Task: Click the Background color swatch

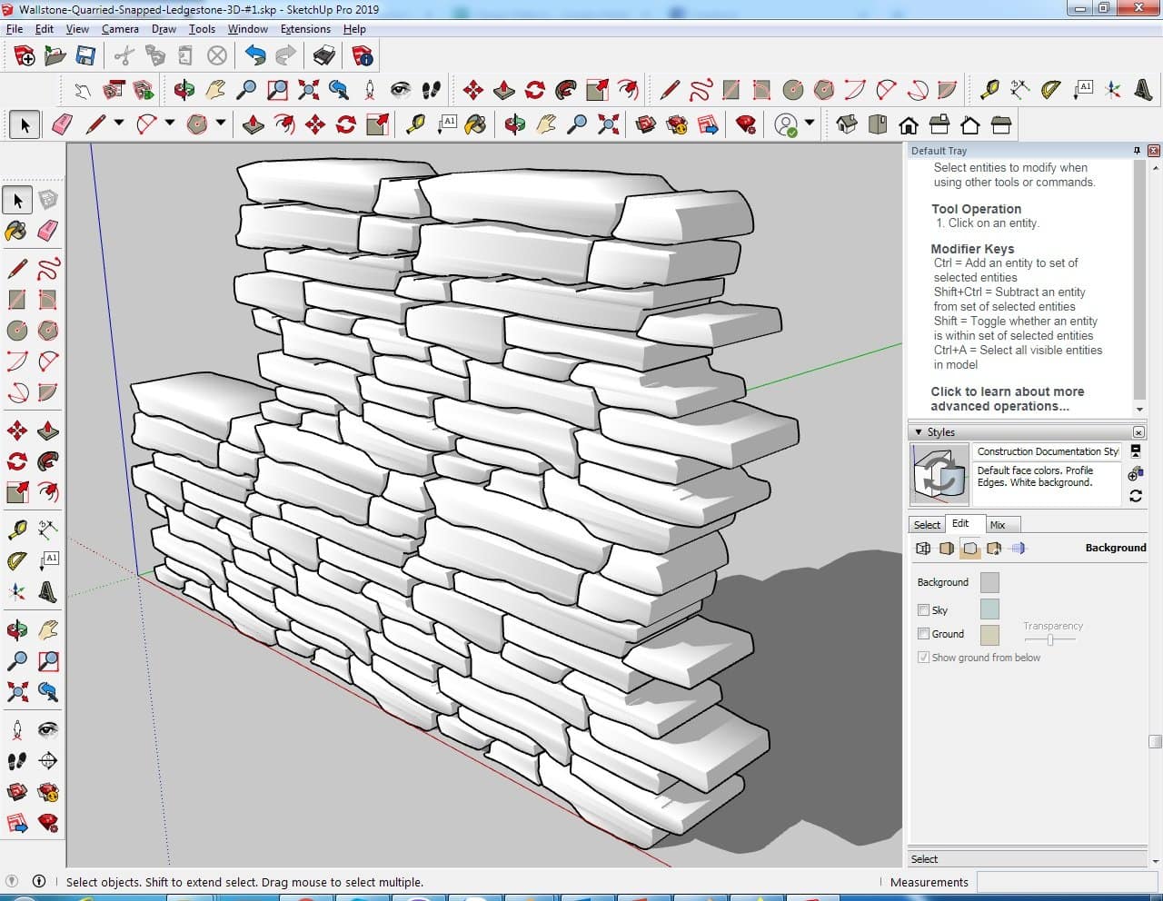Action: [989, 582]
